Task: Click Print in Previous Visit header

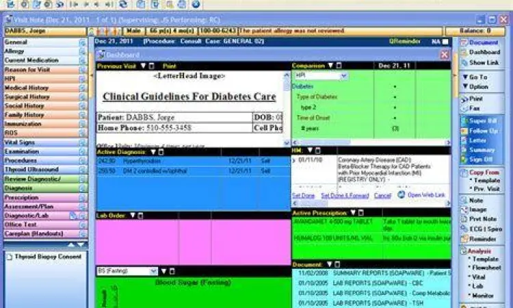Action: pyautogui.click(x=170, y=66)
